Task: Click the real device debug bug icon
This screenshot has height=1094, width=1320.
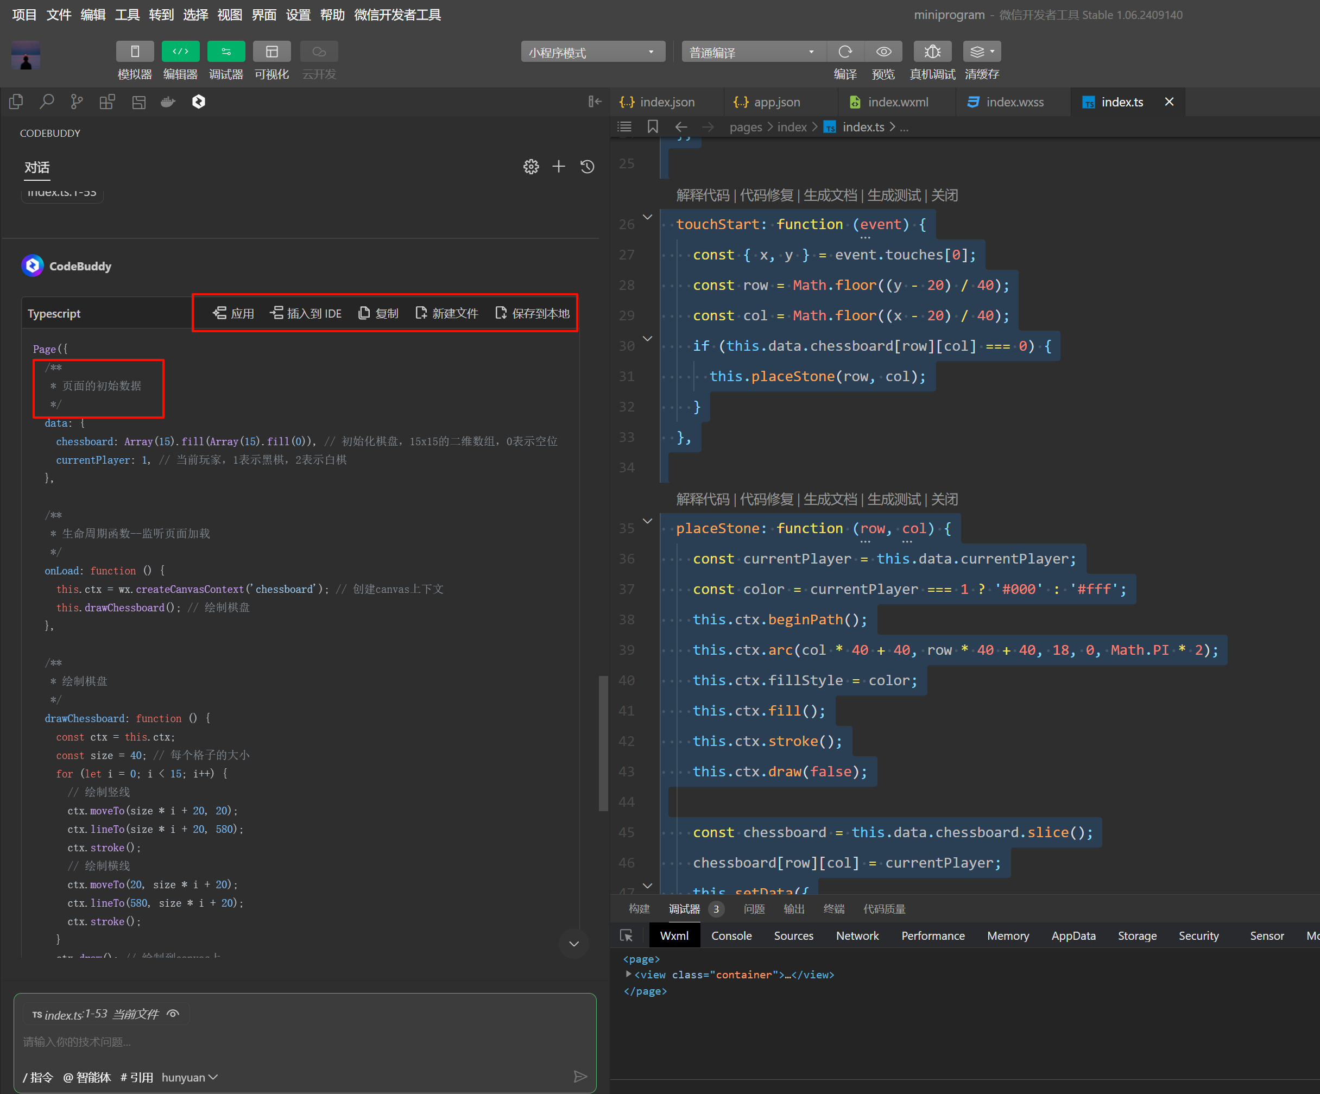Action: coord(932,52)
